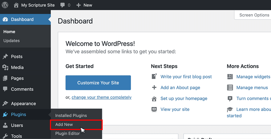Open the Tools menu

coord(16,136)
